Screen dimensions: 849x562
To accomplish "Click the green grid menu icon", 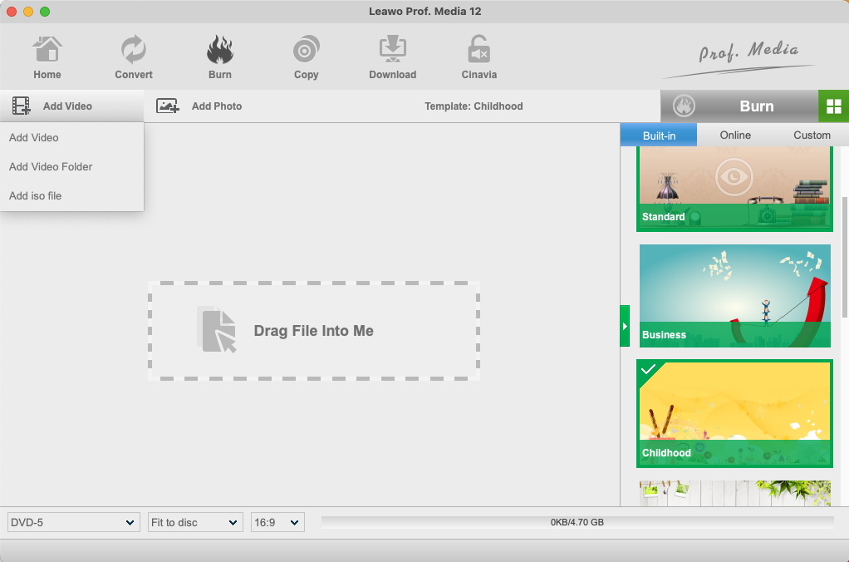I will point(833,106).
